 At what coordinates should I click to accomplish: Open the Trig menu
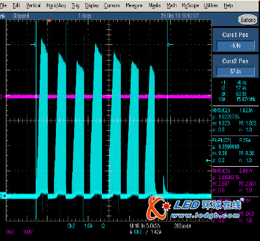(x=75, y=6)
